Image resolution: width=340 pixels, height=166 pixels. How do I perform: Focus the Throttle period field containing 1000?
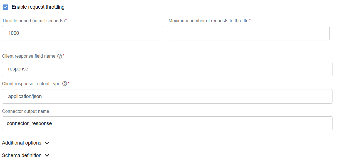(x=83, y=33)
